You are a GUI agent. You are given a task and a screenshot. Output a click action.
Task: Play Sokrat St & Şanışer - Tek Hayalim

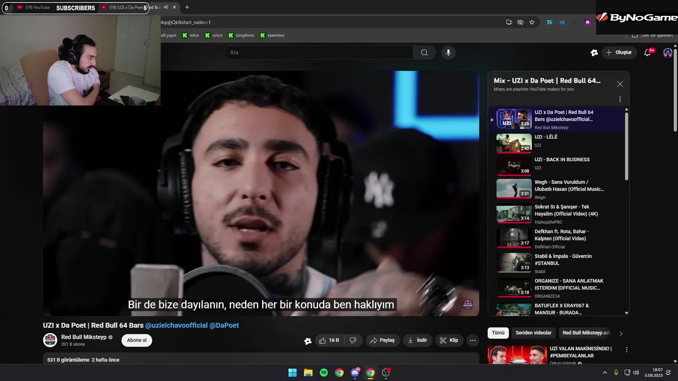(x=556, y=214)
